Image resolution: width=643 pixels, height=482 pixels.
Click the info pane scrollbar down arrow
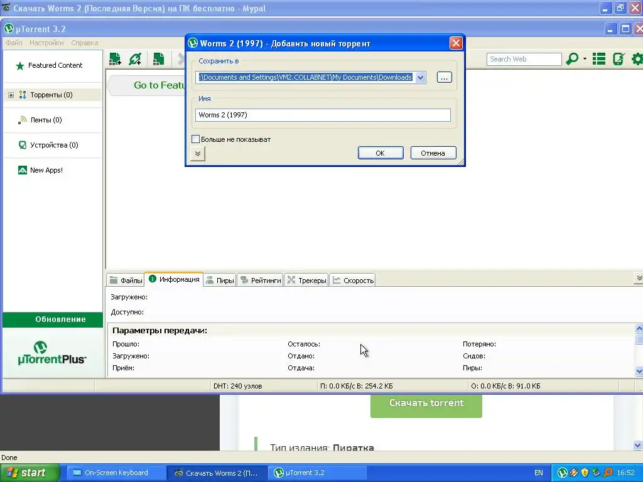click(x=639, y=371)
